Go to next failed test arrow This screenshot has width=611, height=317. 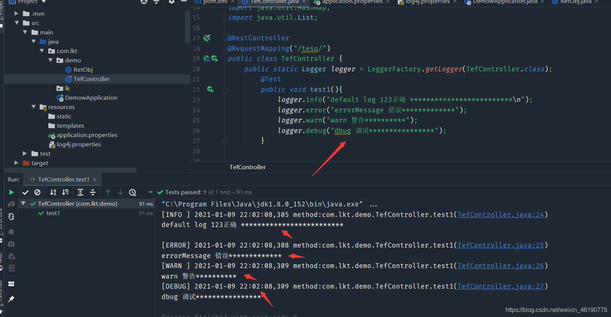pos(120,192)
